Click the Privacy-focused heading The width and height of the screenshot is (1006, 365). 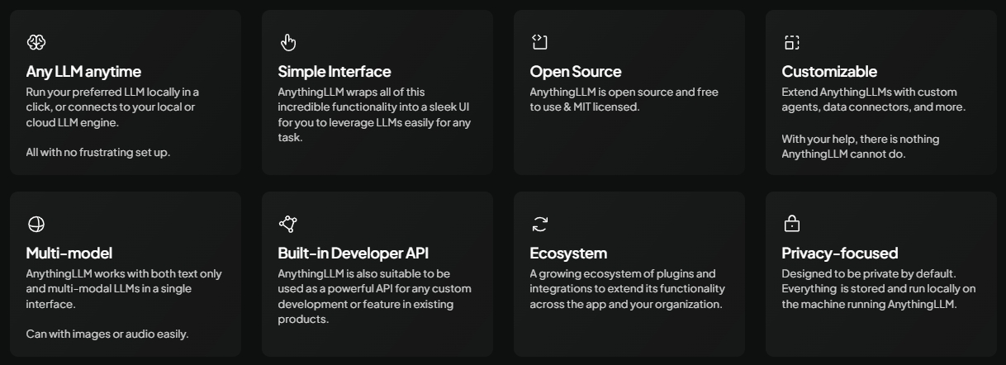coord(839,254)
